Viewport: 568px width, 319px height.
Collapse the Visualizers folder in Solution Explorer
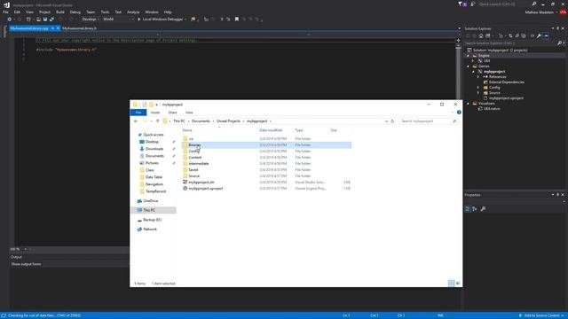[x=468, y=104]
